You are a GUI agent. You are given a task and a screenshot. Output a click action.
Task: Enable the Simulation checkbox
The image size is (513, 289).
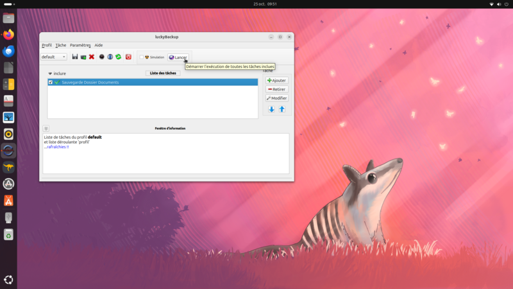tap(142, 57)
